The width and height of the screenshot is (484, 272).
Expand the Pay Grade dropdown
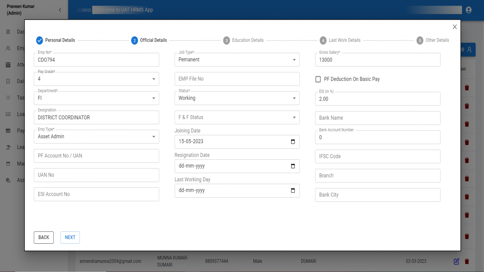point(96,79)
